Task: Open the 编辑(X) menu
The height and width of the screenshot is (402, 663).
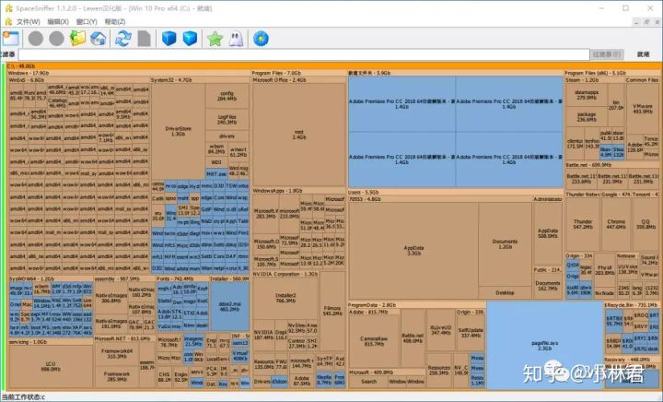Action: [58, 20]
